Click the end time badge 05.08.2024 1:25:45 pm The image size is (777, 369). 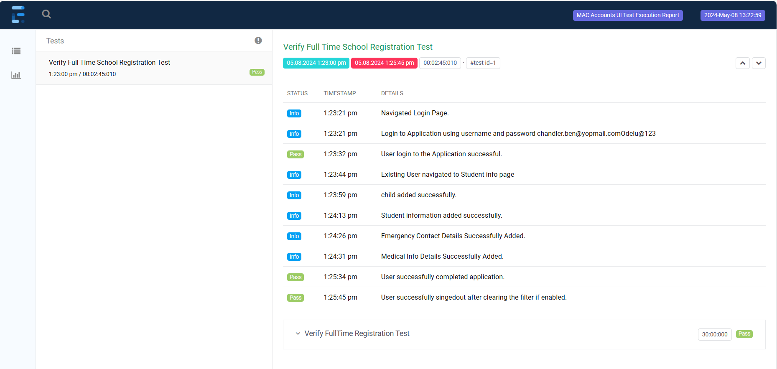click(384, 63)
